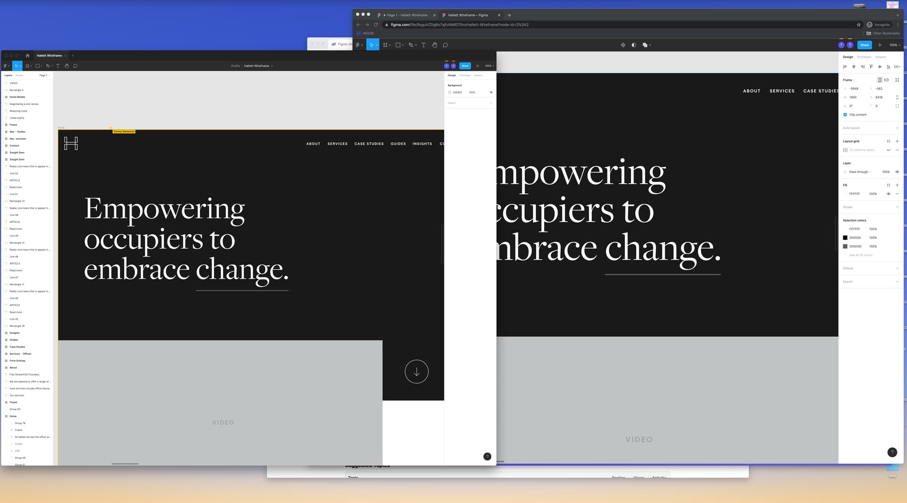907x503 pixels.
Task: Toggle fill visibility eye for FFFFFF fill
Action: tap(888, 194)
